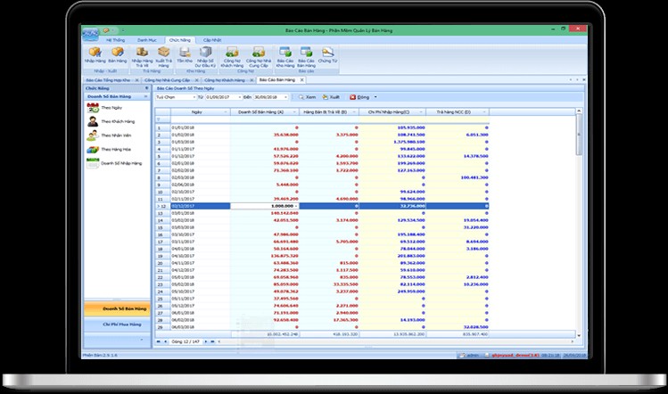Image resolution: width=668 pixels, height=394 pixels.
Task: Close the Báo Cáo Bán Hàng tab
Action: [301, 79]
